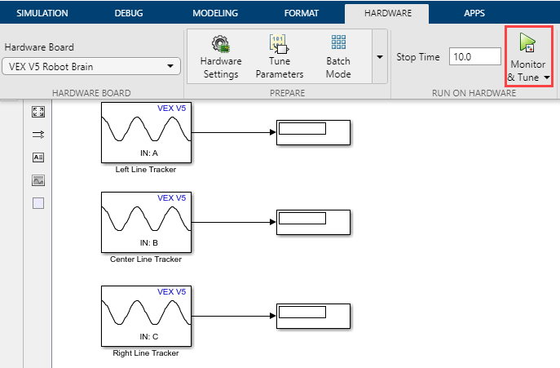Click the 'Left Line Tracker' block label

[x=146, y=170]
